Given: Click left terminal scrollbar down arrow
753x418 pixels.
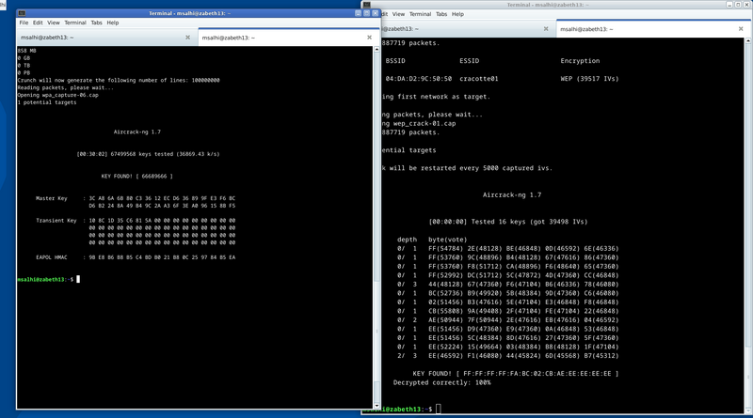Looking at the screenshot, I should tap(376, 406).
